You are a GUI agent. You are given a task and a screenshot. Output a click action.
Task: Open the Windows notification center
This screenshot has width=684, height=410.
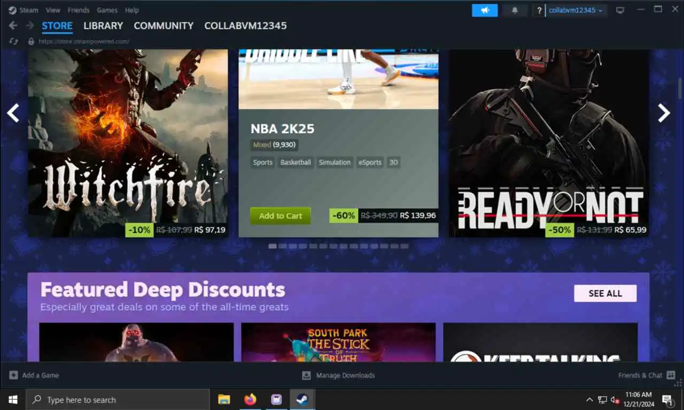click(667, 399)
